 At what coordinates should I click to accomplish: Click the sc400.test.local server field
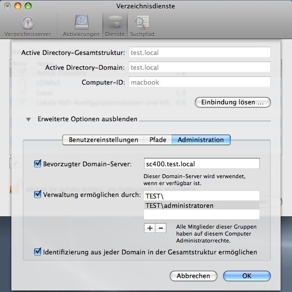click(x=202, y=163)
